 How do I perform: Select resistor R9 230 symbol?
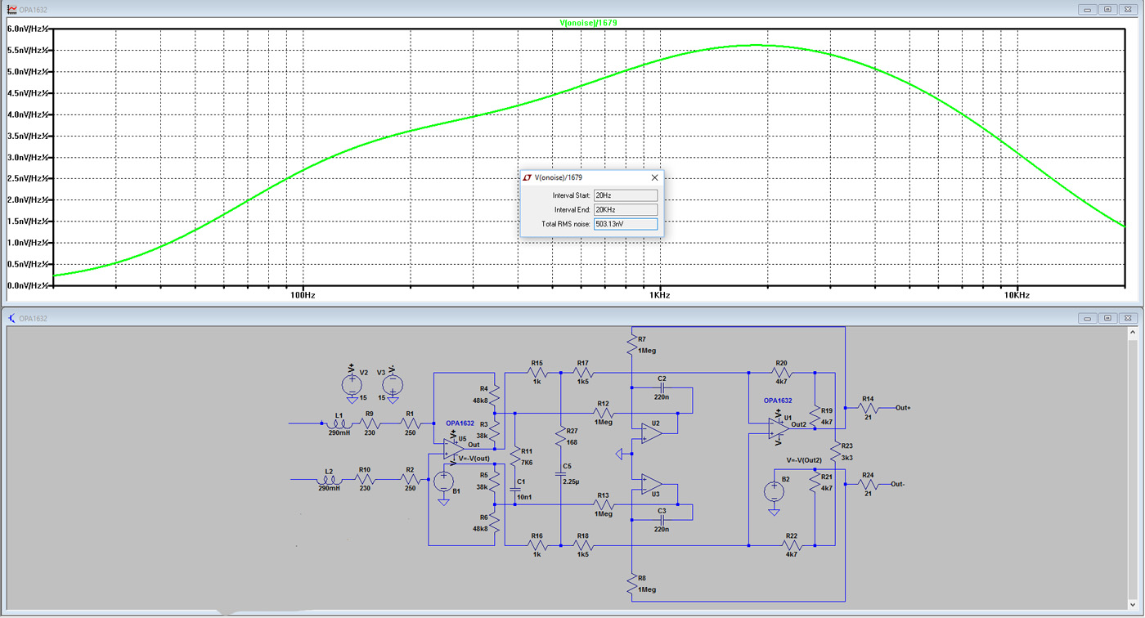(370, 423)
